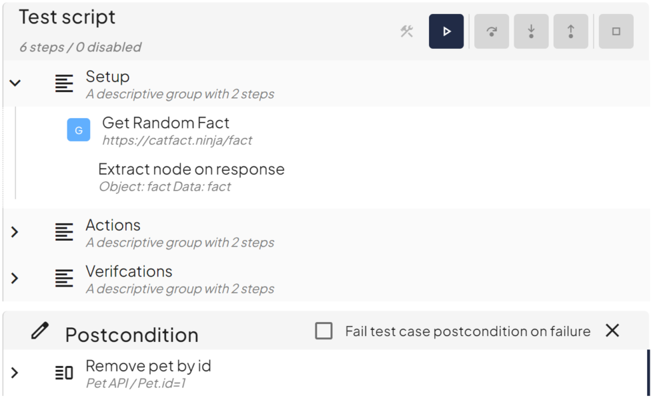Expand the Actions group
The image size is (651, 406).
coord(15,232)
